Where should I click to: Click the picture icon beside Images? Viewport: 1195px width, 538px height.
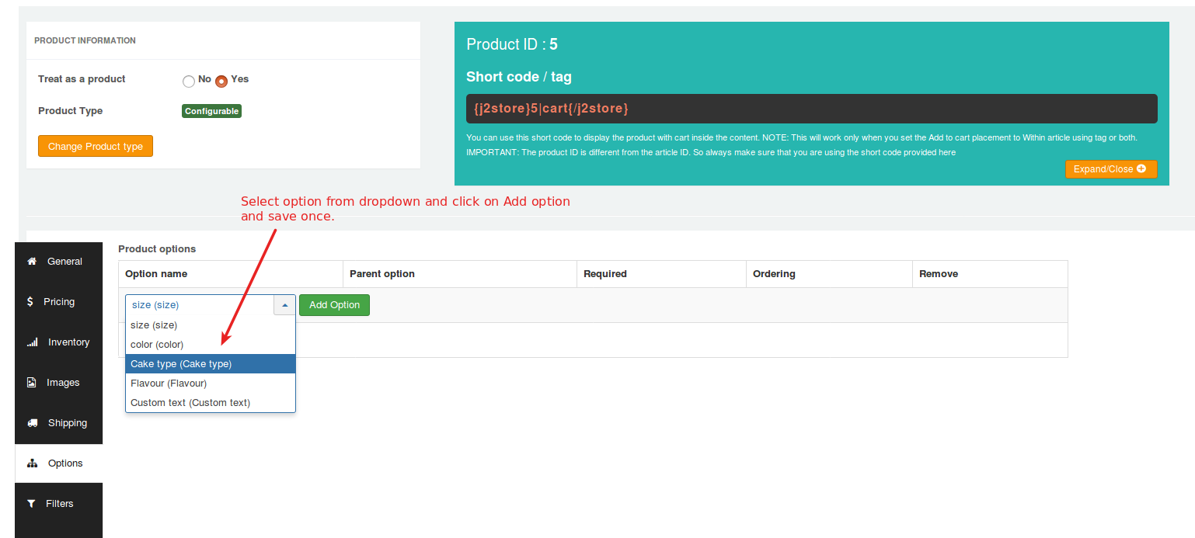coord(32,383)
